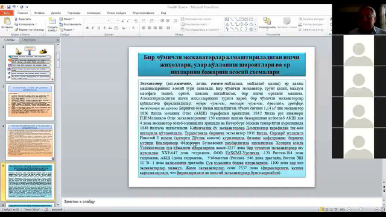Undo the last action

point(14,7)
